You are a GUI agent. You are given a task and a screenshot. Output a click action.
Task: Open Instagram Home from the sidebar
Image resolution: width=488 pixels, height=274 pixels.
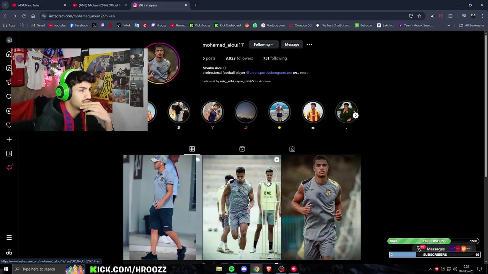pyautogui.click(x=9, y=54)
